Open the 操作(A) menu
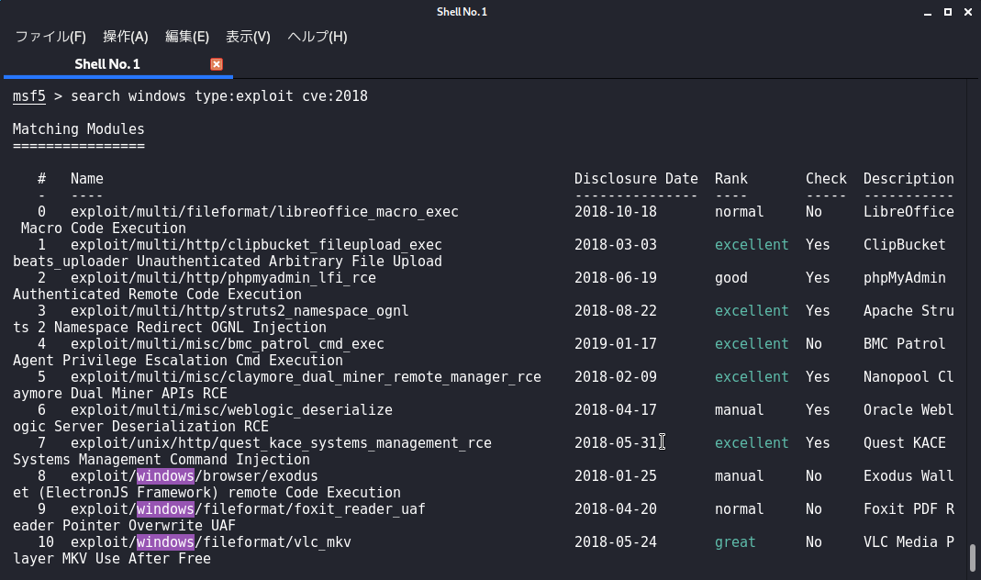The image size is (981, 580). pyautogui.click(x=125, y=37)
